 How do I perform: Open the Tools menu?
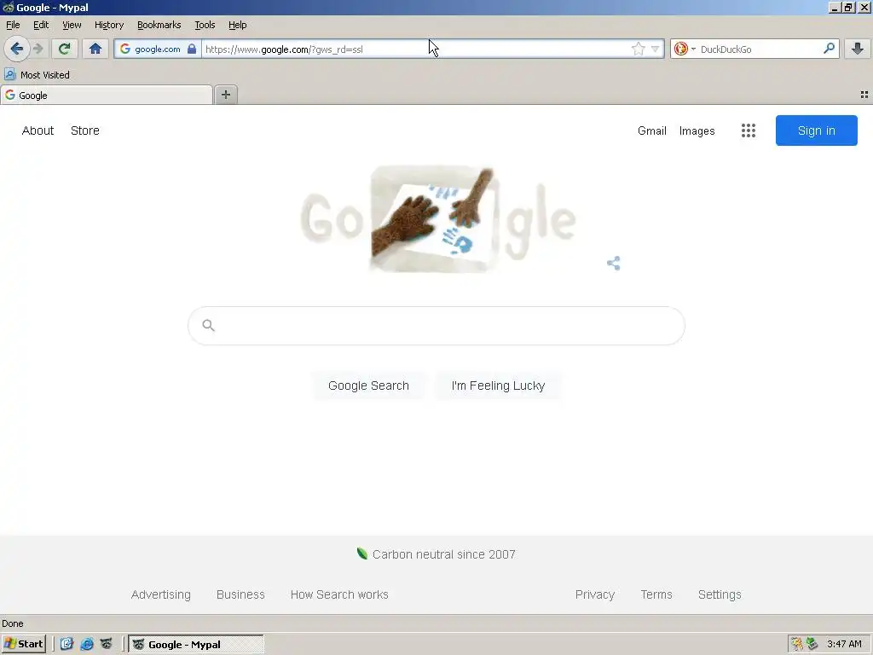click(x=205, y=25)
